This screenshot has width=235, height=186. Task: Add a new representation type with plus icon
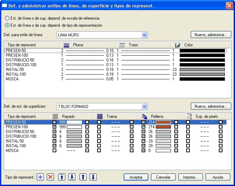coord(40,177)
